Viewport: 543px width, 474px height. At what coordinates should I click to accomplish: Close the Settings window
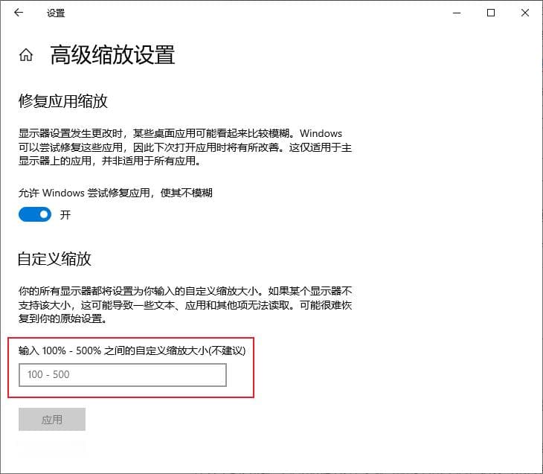(525, 13)
